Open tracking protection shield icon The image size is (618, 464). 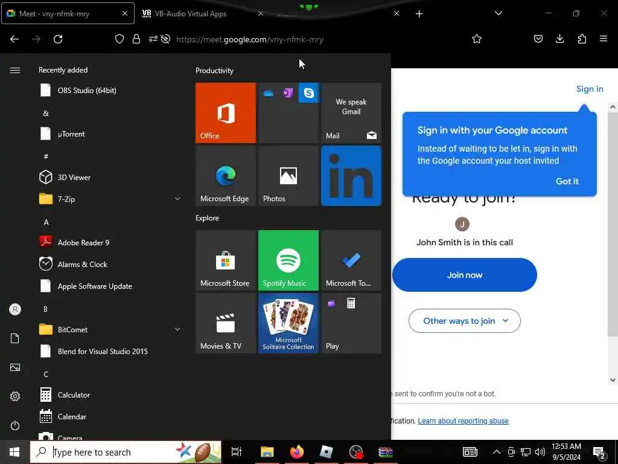(x=119, y=39)
